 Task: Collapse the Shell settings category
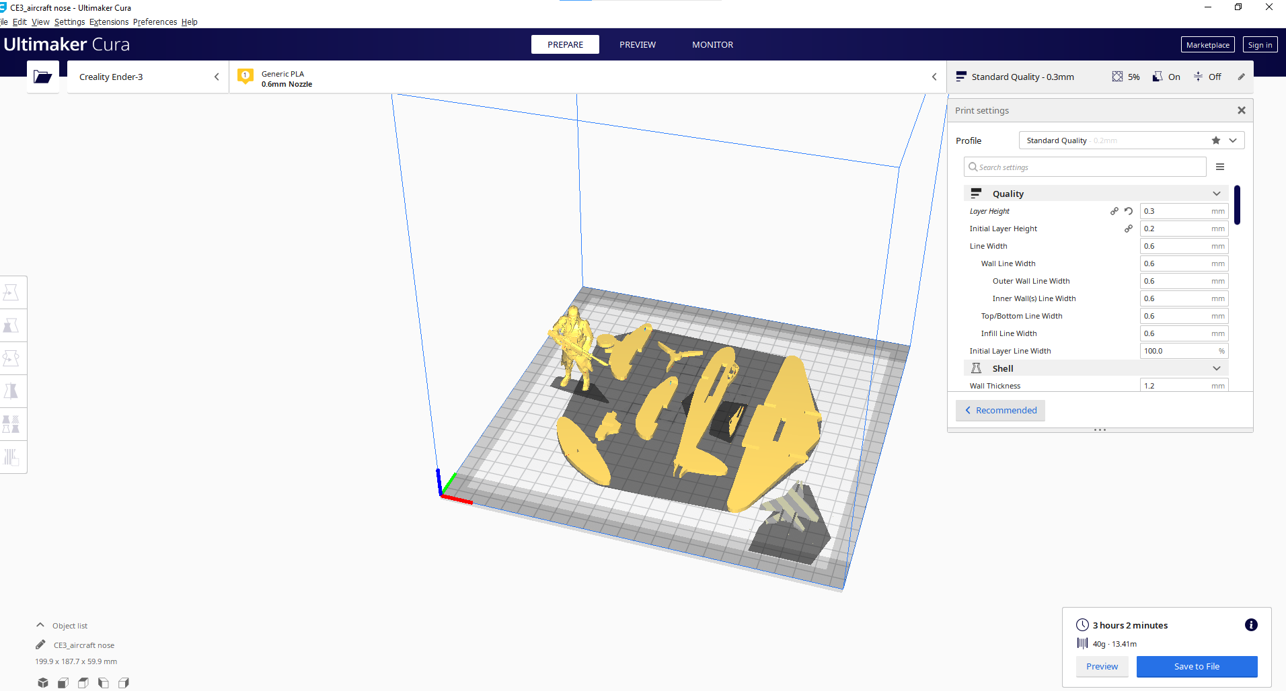pyautogui.click(x=1096, y=368)
